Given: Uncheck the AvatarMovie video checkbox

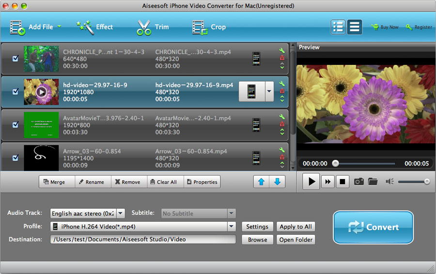Looking at the screenshot, I should pyautogui.click(x=16, y=125).
